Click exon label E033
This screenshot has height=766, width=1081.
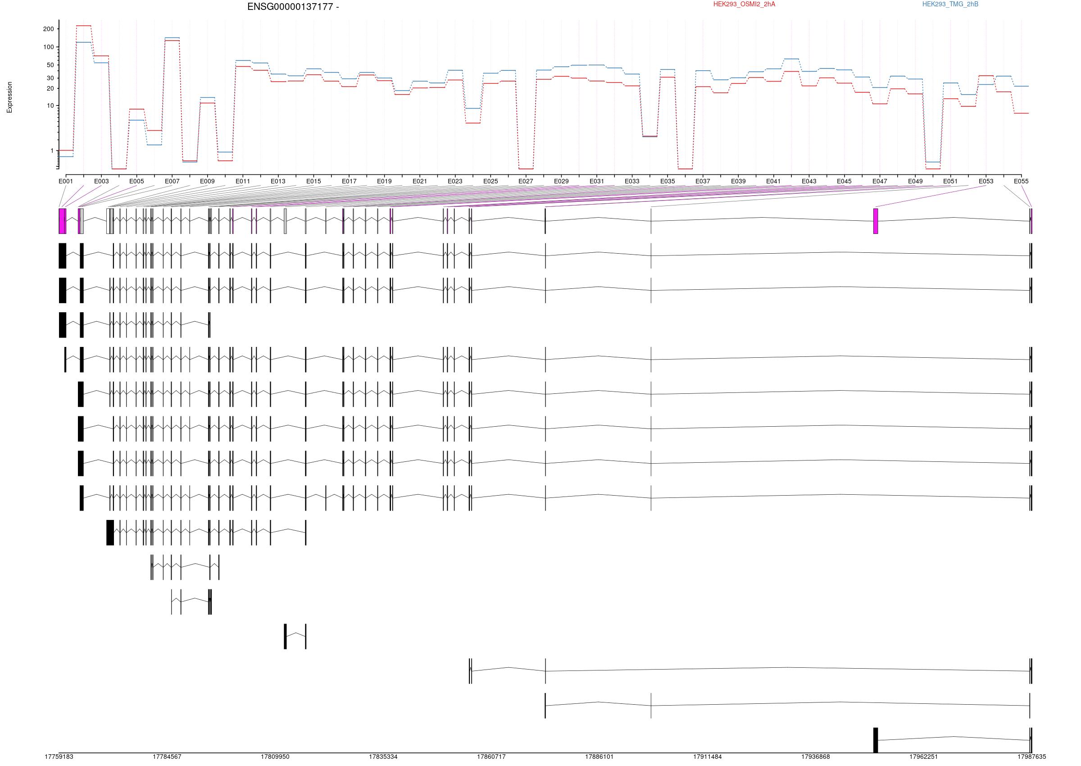pos(632,181)
